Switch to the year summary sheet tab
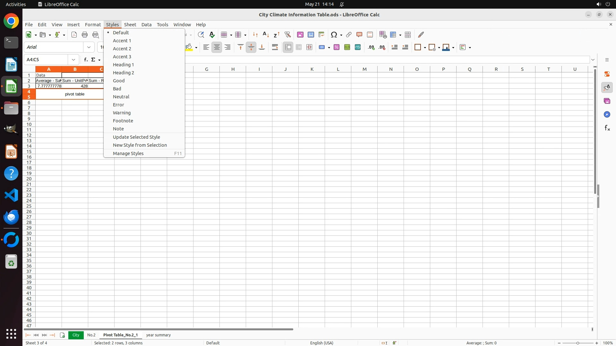Image resolution: width=616 pixels, height=346 pixels. coord(158,335)
